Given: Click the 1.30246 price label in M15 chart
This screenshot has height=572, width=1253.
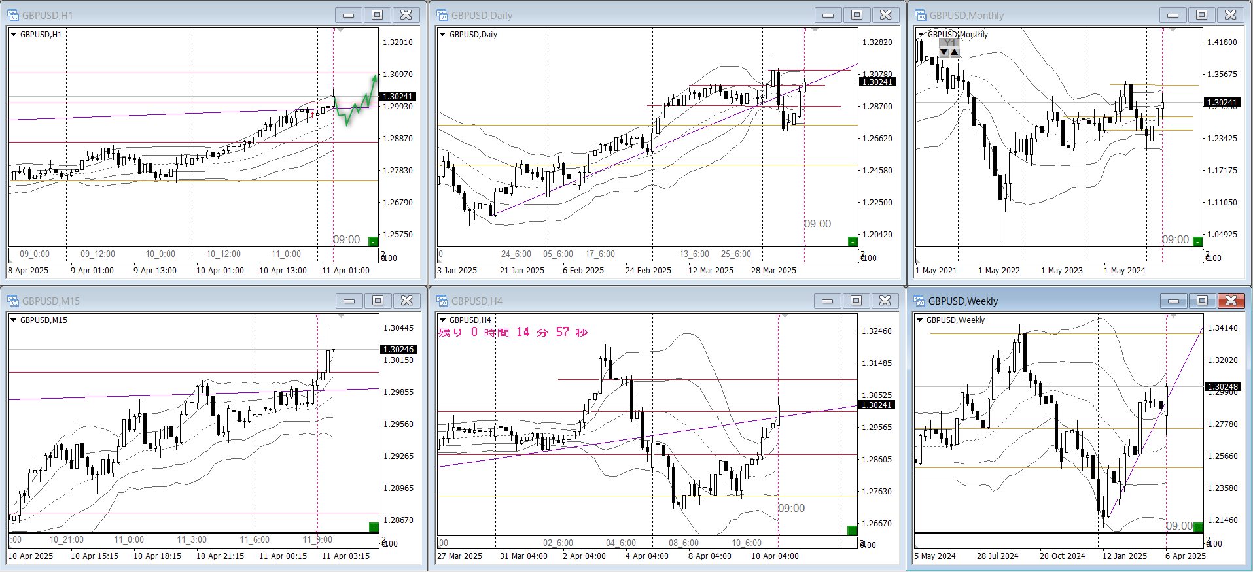Looking at the screenshot, I should [x=398, y=350].
